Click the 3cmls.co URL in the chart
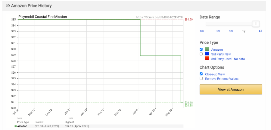Screen dimensions: 271x130 click(x=159, y=17)
